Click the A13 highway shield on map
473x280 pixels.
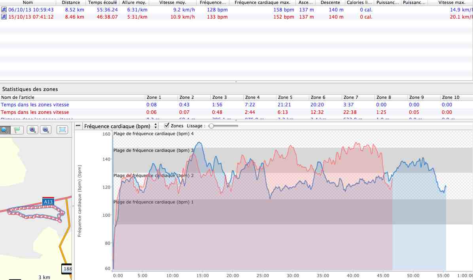pyautogui.click(x=48, y=202)
